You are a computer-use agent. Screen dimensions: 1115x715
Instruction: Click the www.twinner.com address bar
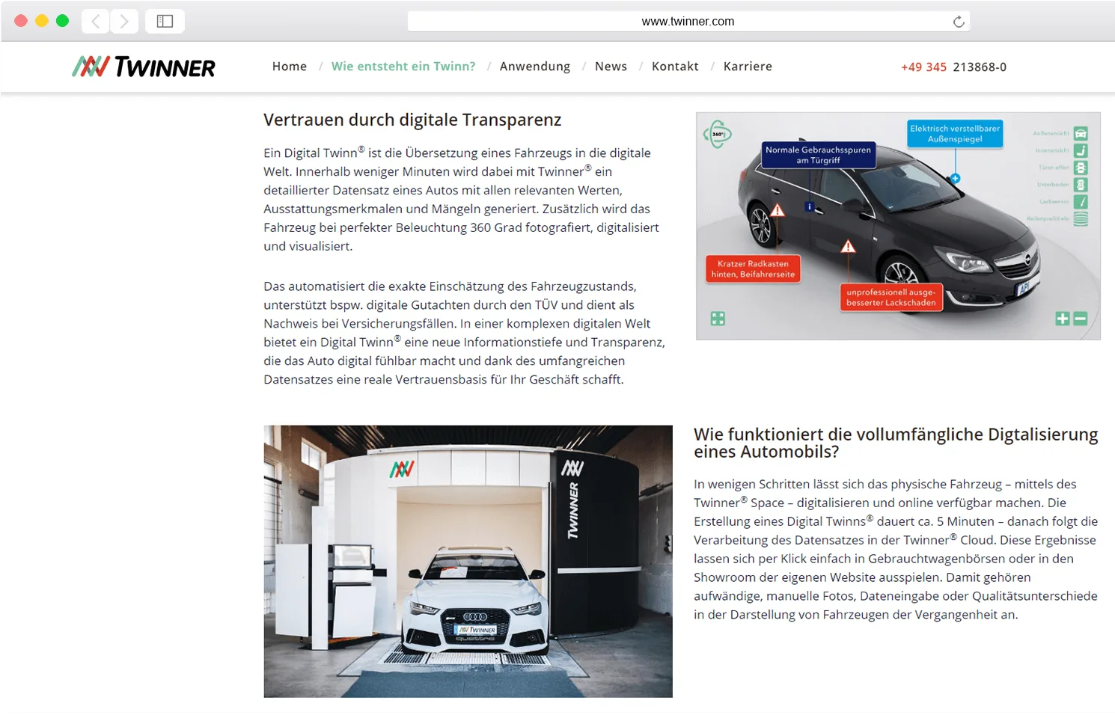coord(688,22)
